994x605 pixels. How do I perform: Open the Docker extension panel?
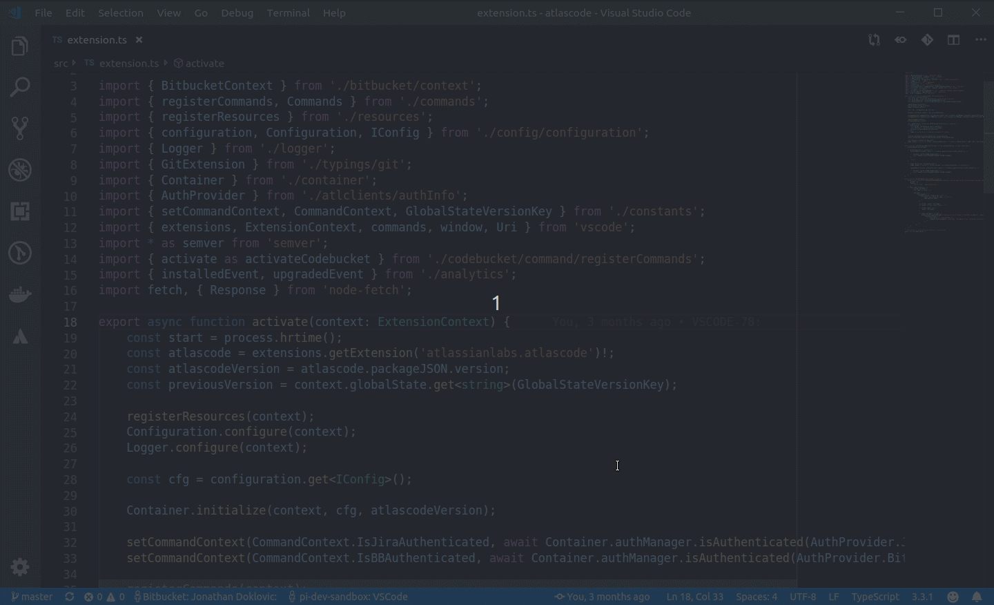19,295
